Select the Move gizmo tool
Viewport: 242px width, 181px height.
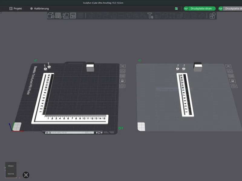click(92, 16)
